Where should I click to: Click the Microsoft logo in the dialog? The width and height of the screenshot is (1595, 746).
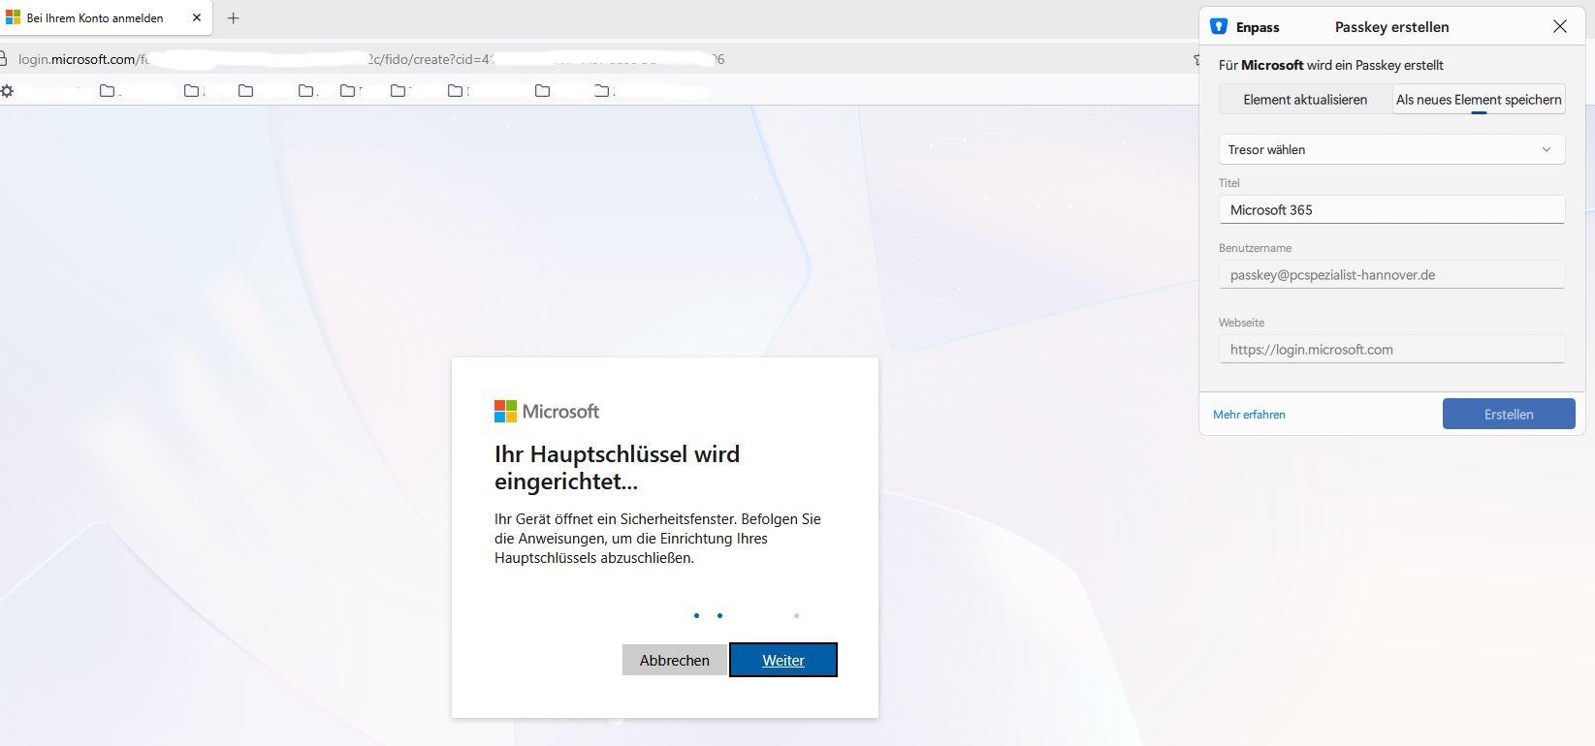coord(547,412)
